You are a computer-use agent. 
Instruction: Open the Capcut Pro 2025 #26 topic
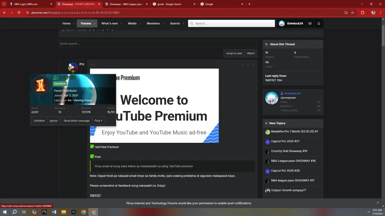285,171
